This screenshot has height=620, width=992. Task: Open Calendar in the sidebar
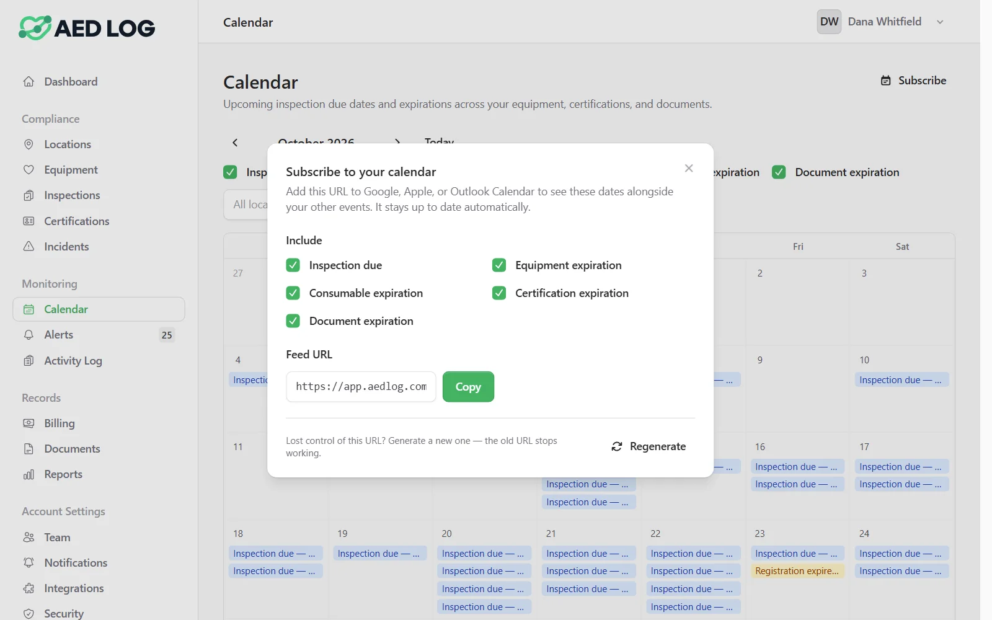(99, 309)
